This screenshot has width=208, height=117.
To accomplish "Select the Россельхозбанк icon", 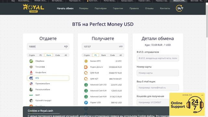I will tap(31, 90).
